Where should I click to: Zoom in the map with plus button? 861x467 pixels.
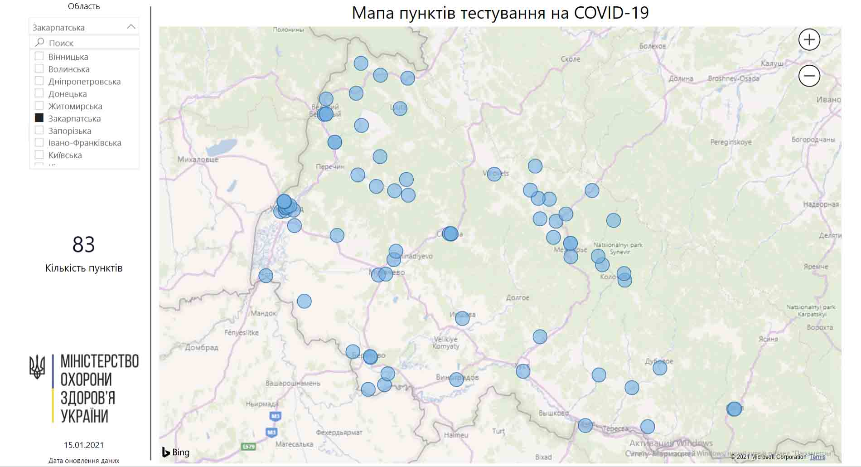coord(809,40)
